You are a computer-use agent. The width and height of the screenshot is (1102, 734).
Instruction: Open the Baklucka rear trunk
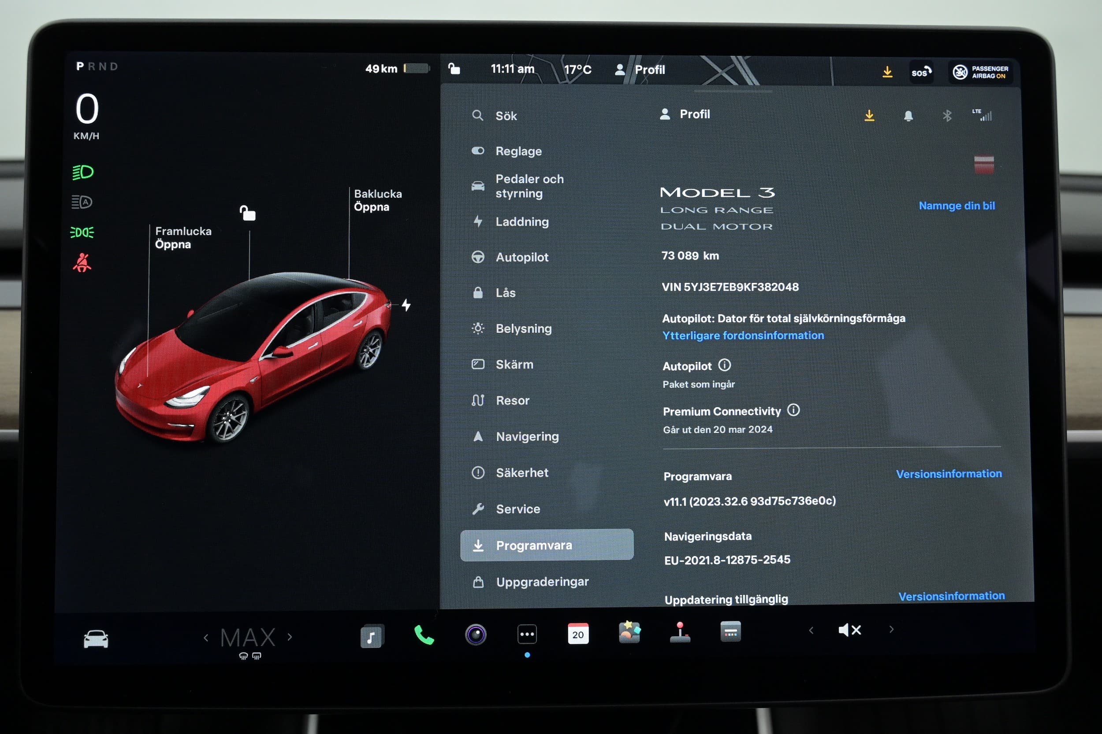378,200
